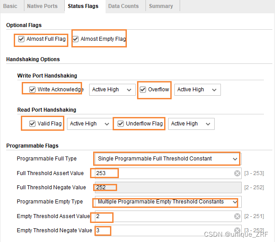This screenshot has height=242, width=275.
Task: Disable the Overflow checkbox
Action: [x=143, y=90]
